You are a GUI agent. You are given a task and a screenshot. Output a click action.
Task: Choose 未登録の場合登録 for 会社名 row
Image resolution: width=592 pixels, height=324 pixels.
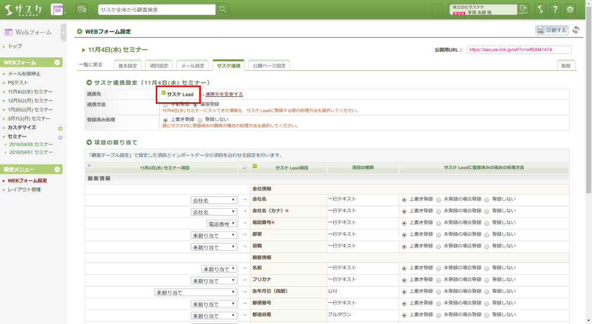tap(438, 199)
